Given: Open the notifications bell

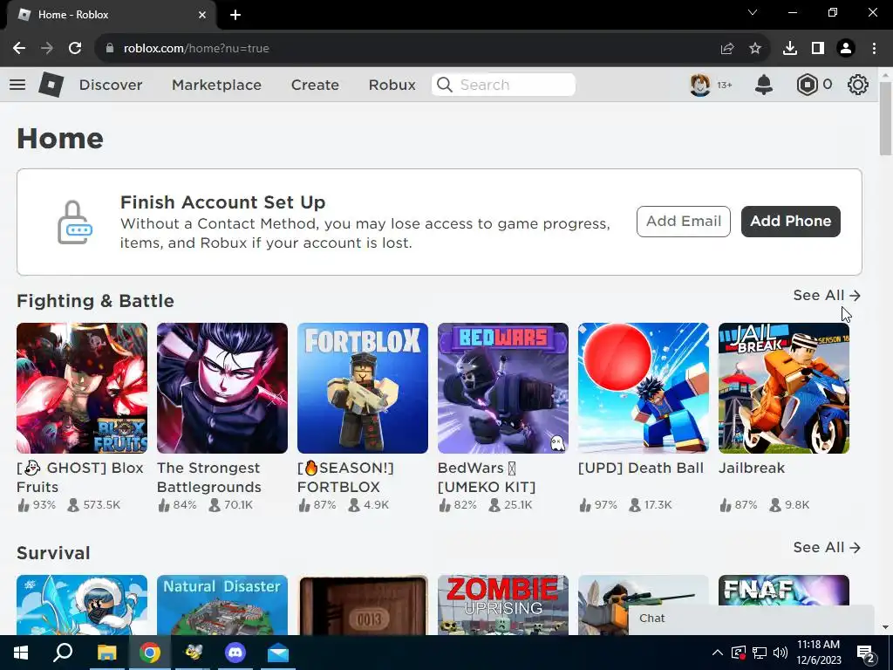Looking at the screenshot, I should (x=764, y=85).
